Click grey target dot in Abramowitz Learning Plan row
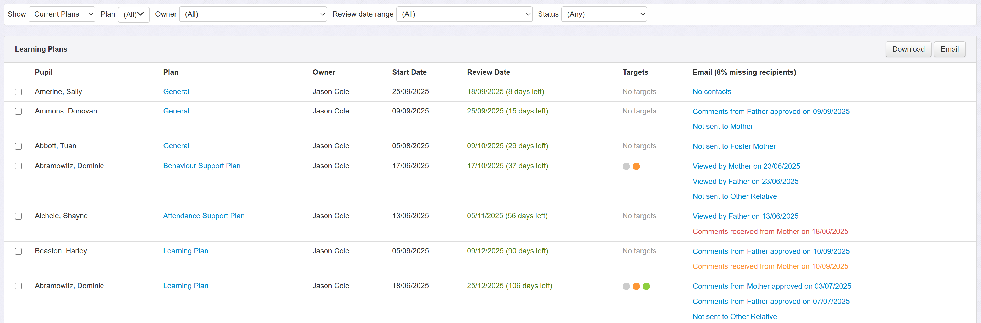The height and width of the screenshot is (323, 981). point(626,286)
